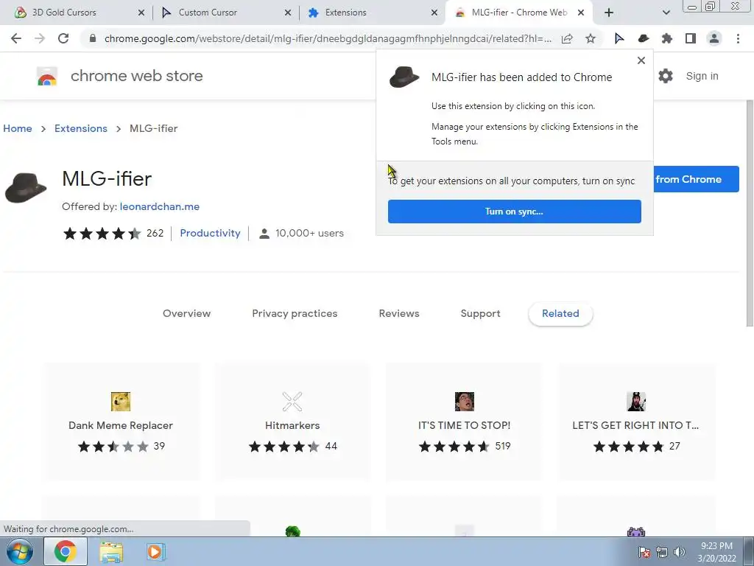This screenshot has height=566, width=754.
Task: Click the MLG-ifier hat icon in toolbar
Action: click(644, 38)
